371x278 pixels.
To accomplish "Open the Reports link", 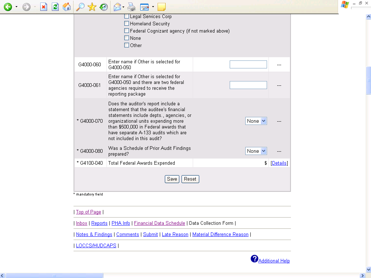I will (x=99, y=223).
